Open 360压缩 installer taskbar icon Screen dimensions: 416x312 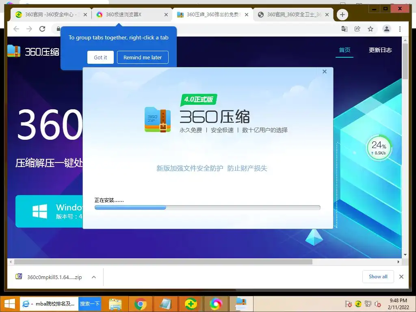pos(241,304)
